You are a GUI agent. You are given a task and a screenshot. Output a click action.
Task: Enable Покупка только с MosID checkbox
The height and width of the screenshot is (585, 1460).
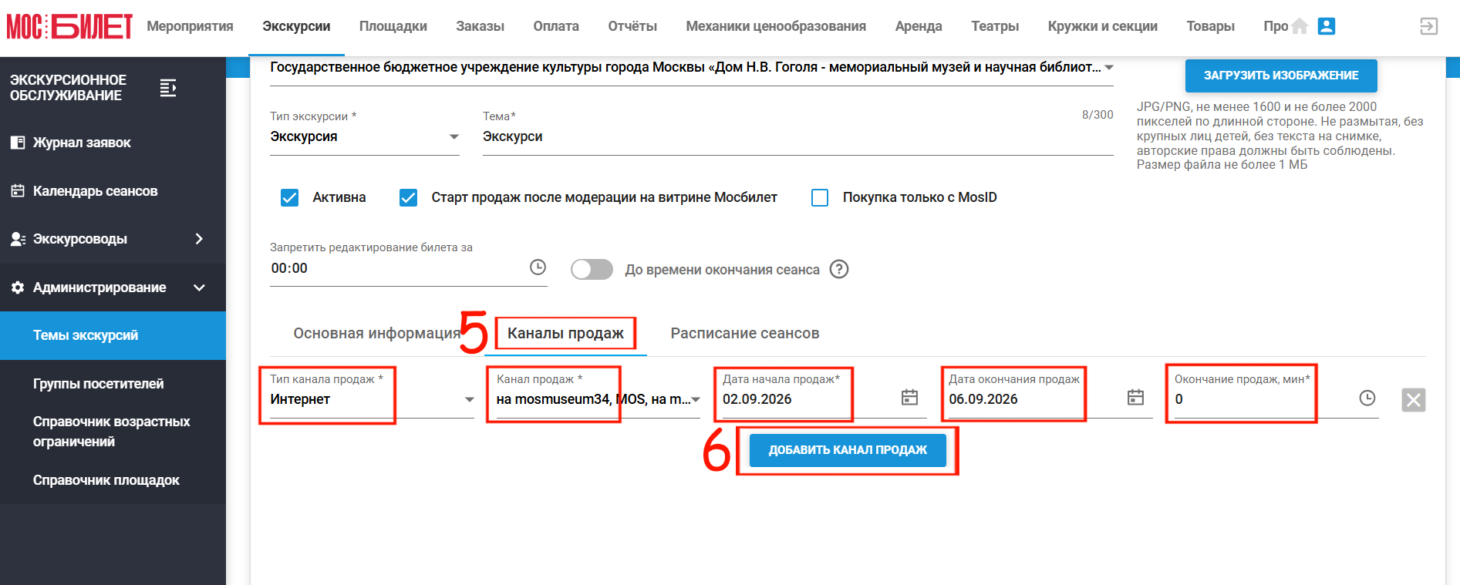820,197
